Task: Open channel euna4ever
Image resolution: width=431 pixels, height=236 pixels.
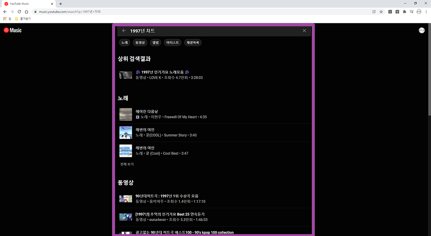Action: click(157, 219)
